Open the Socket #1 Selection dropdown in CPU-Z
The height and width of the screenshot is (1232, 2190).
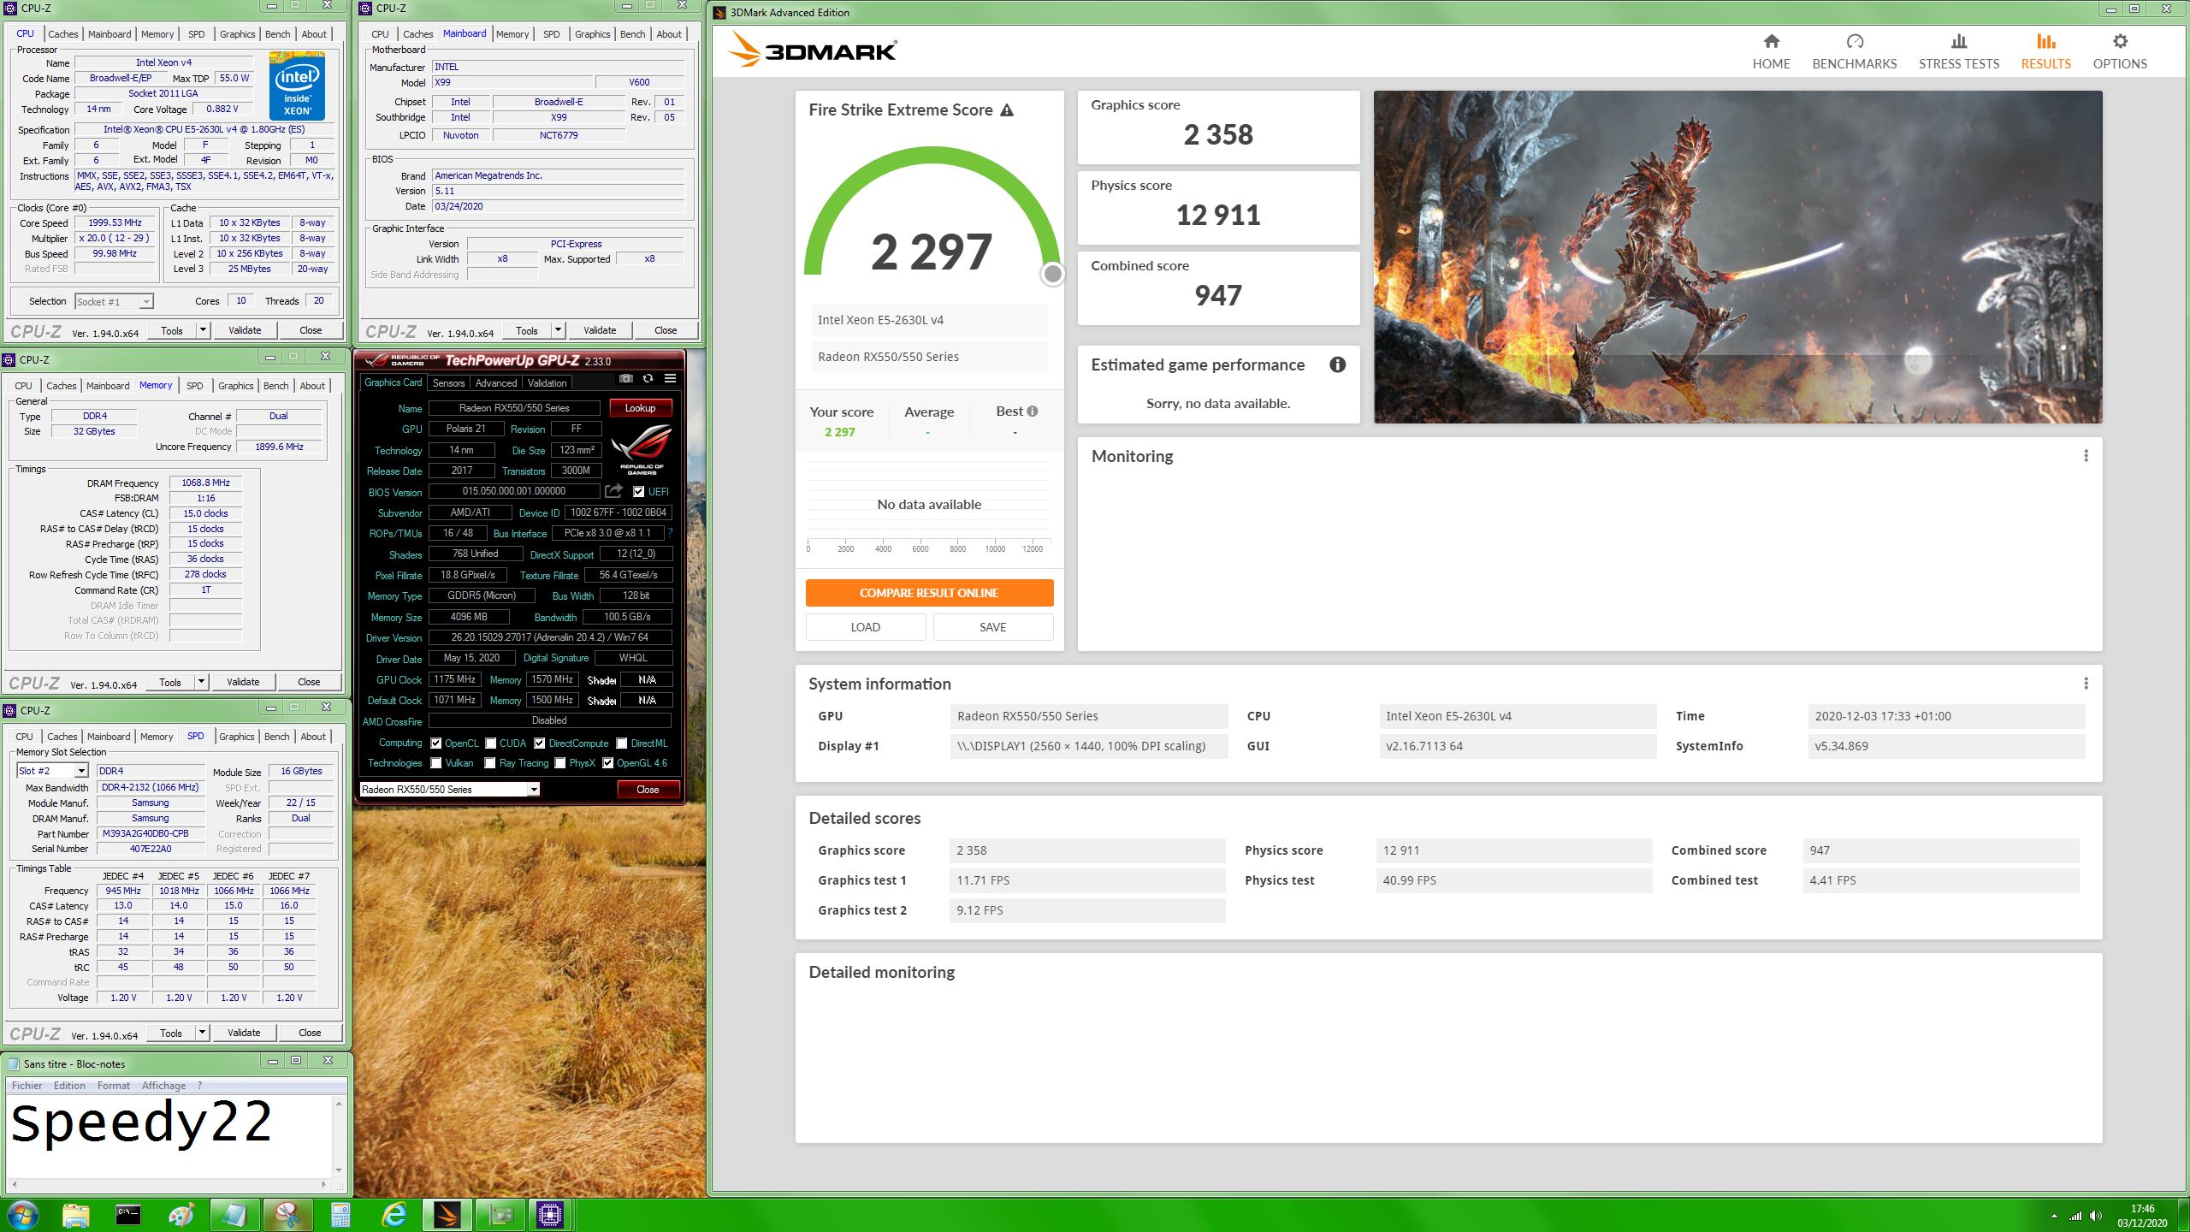[114, 301]
